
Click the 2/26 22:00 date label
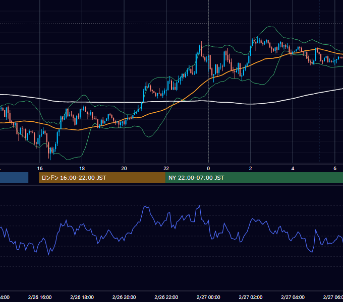(166, 297)
